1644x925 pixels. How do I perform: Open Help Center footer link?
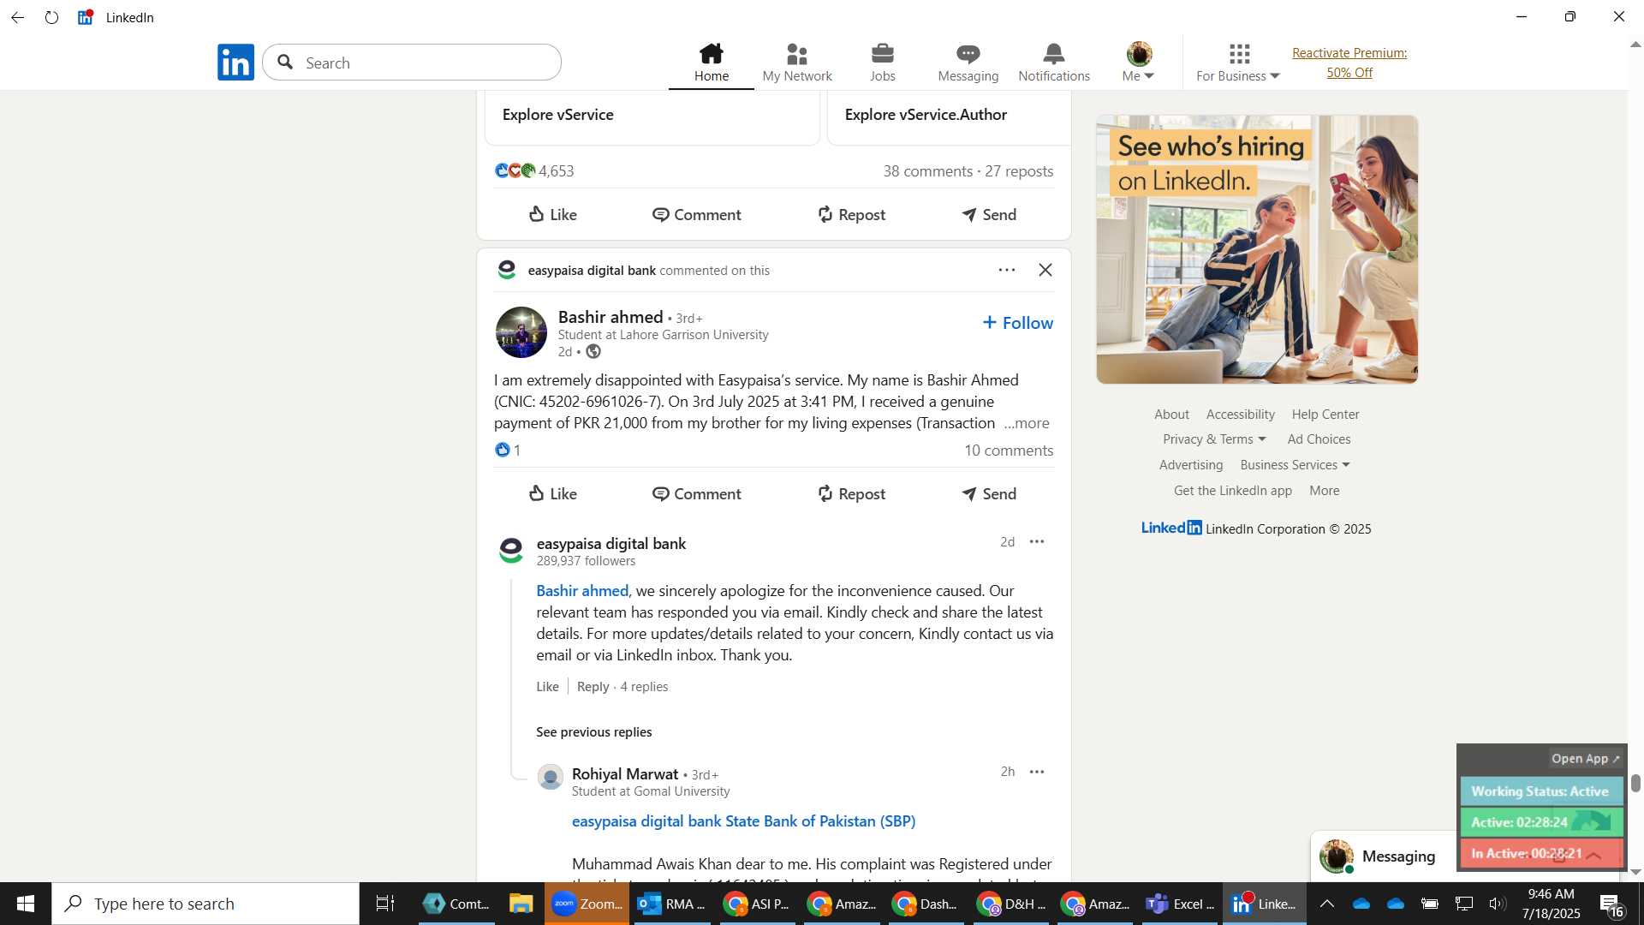(1325, 415)
